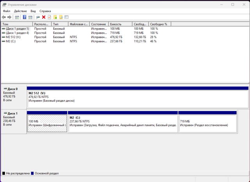The image size is (250, 182).
Task: Click the red X delete icon
Action: pyautogui.click(x=44, y=17)
